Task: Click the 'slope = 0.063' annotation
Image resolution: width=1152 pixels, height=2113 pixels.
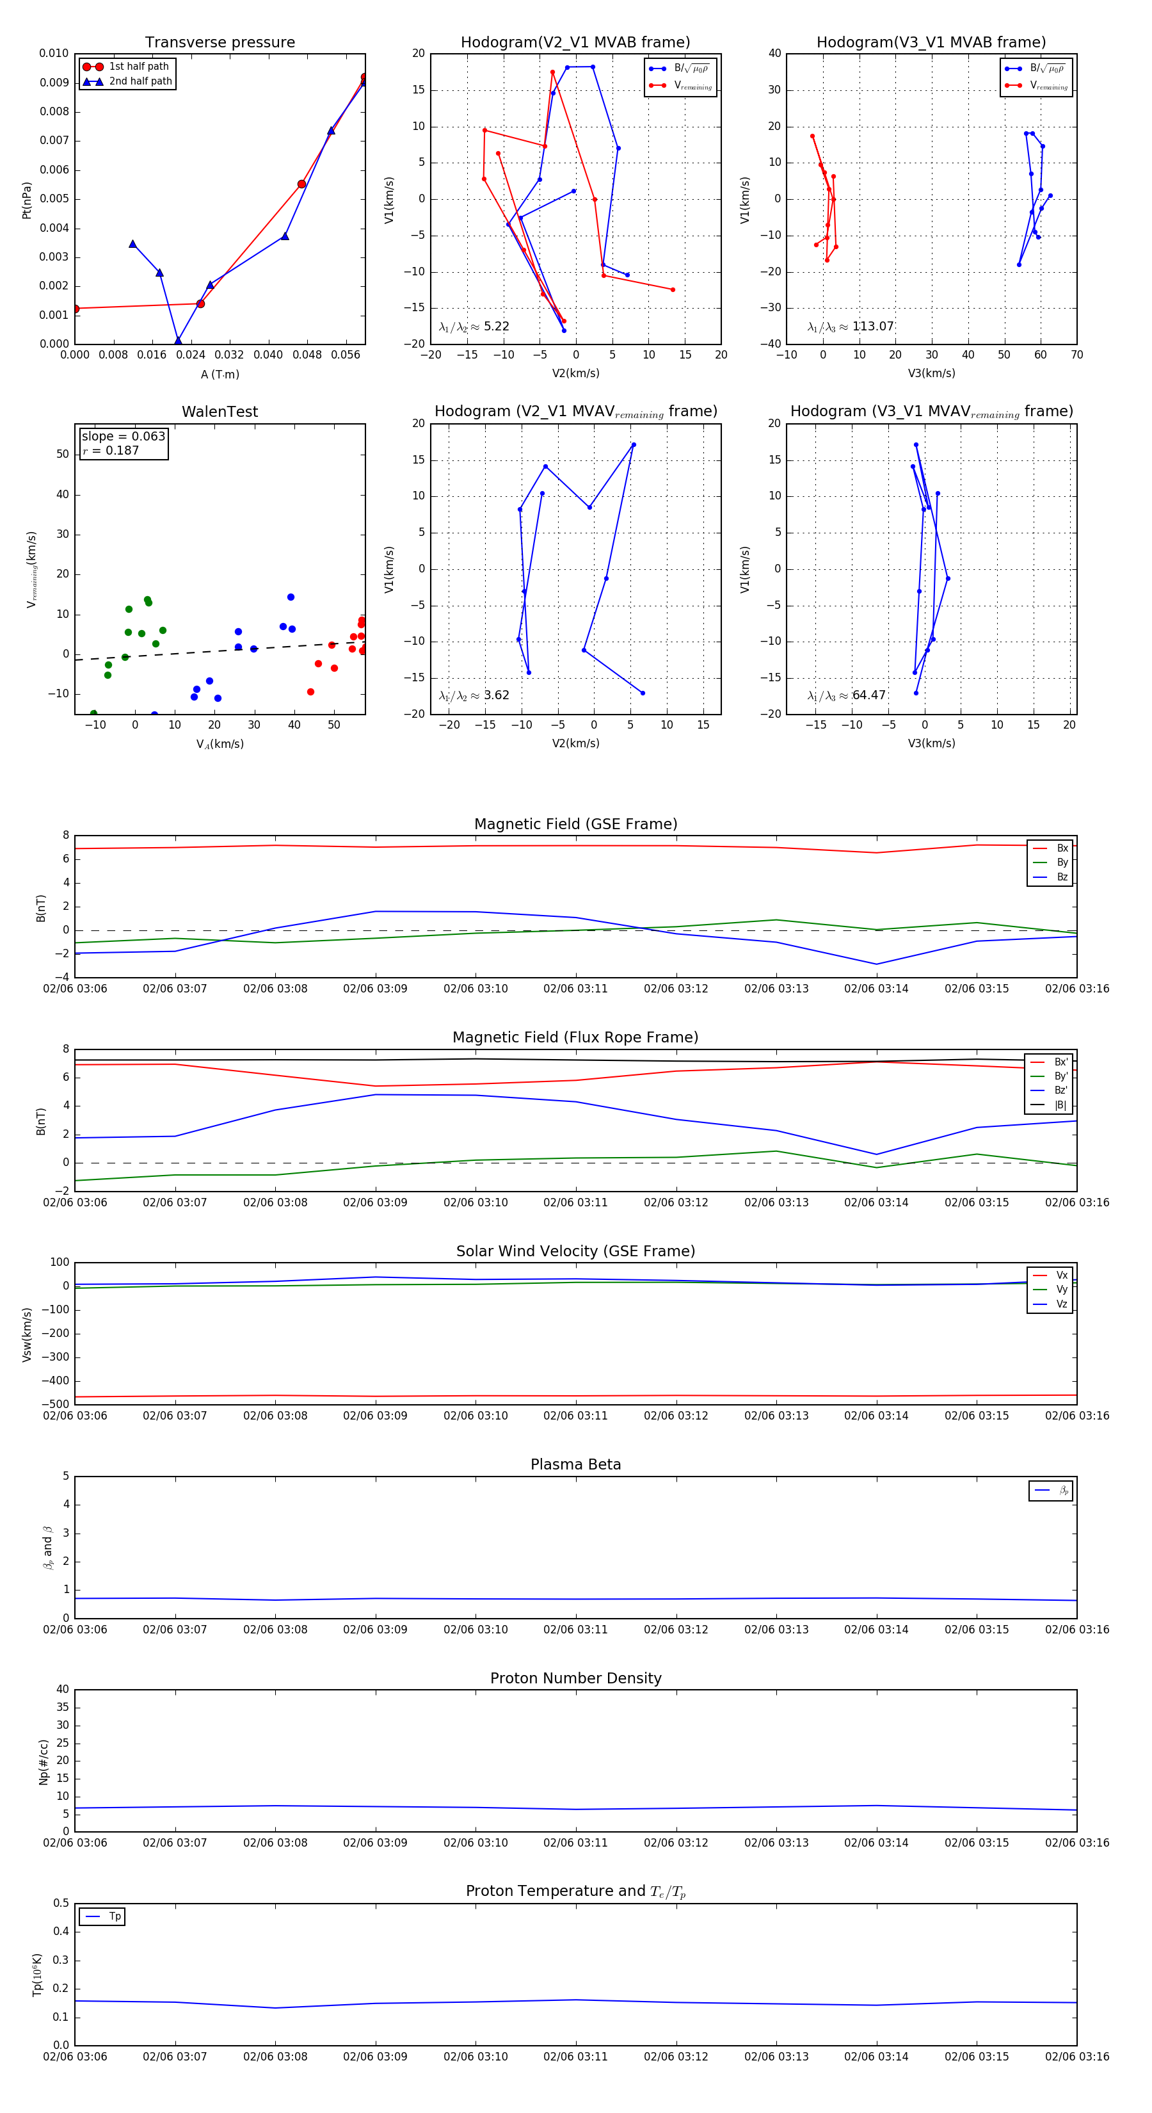Action: (123, 437)
